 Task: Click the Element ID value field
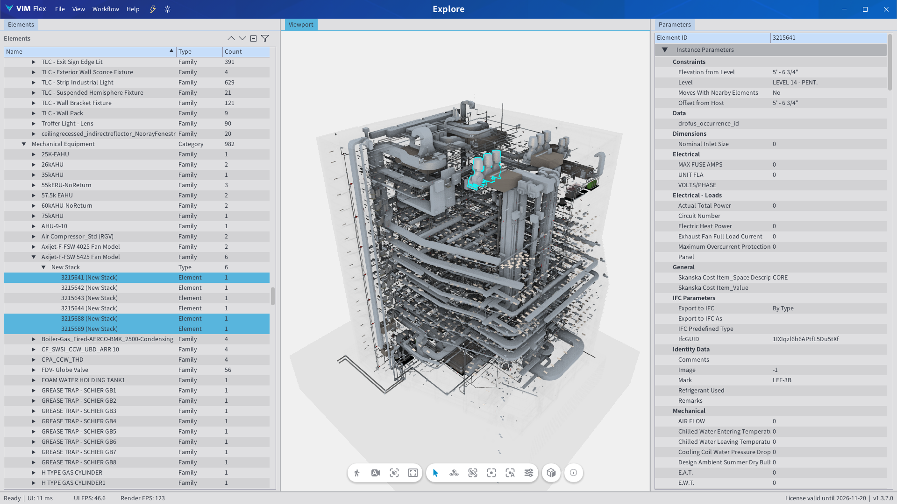tap(828, 37)
